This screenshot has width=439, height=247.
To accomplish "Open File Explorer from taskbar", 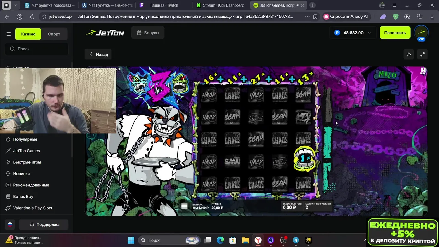I will pos(246,240).
